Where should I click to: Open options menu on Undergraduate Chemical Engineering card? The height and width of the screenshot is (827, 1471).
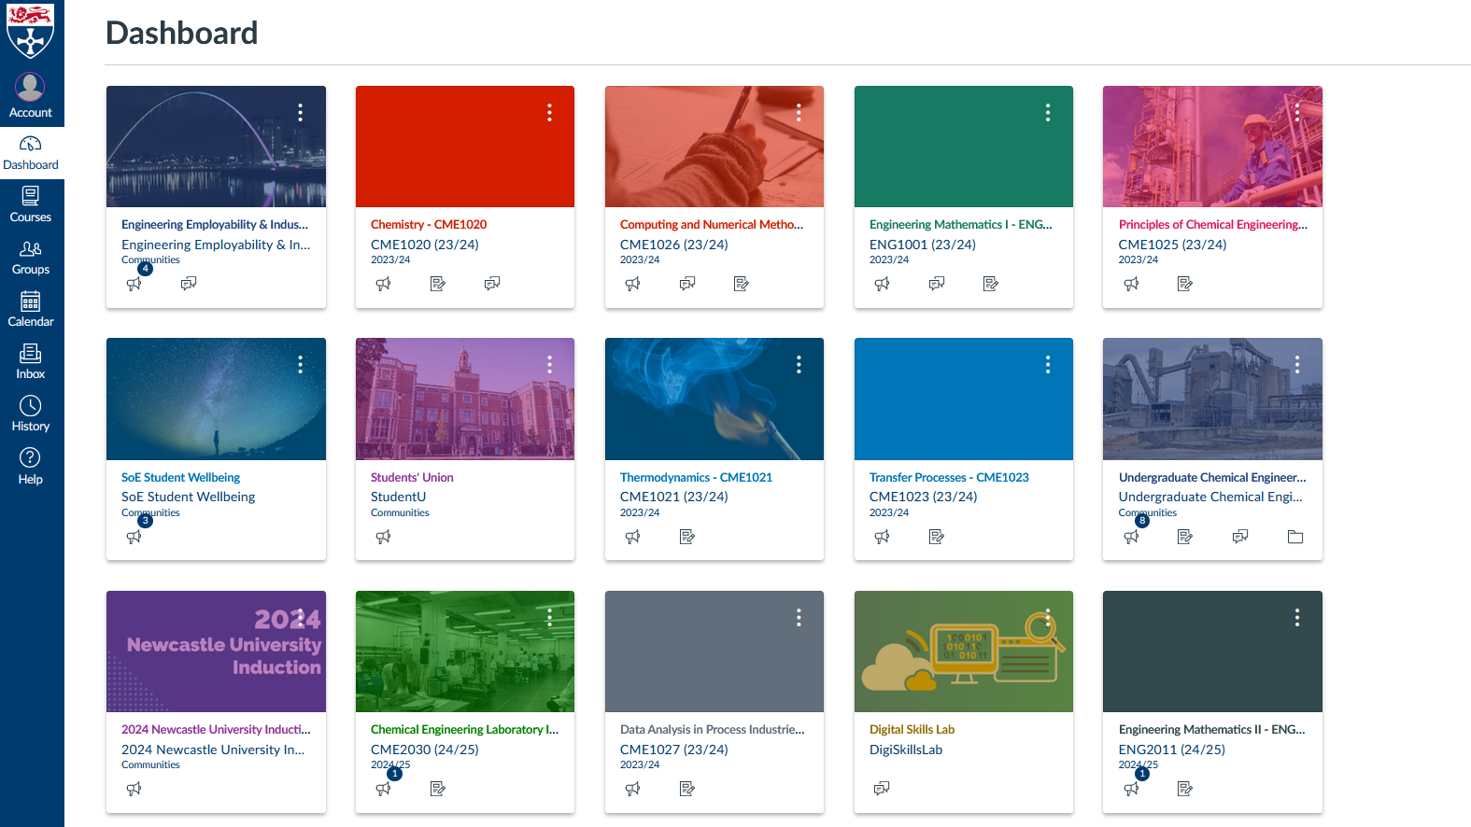point(1297,365)
